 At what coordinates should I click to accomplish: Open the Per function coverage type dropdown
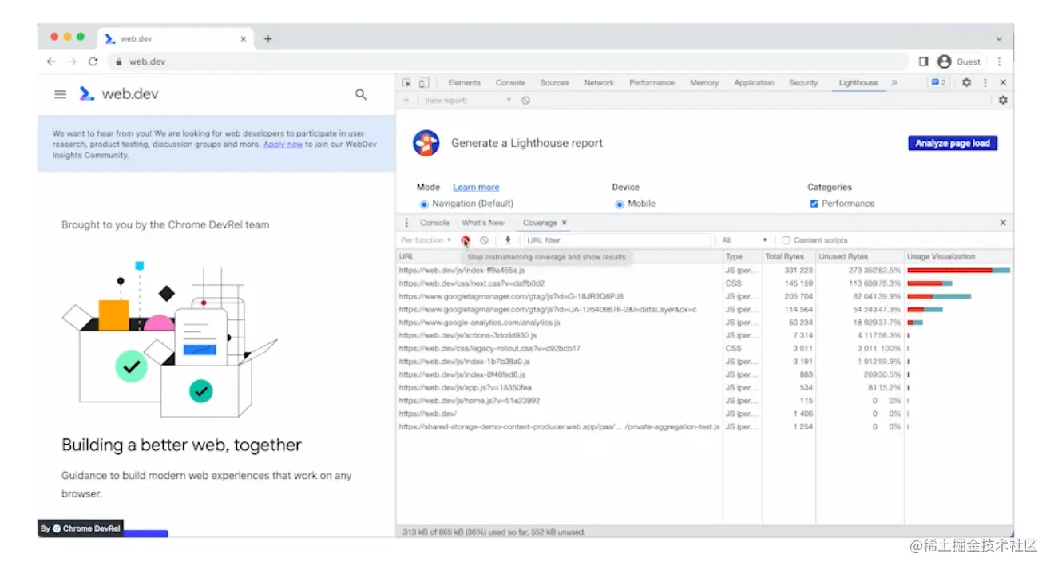coord(426,240)
